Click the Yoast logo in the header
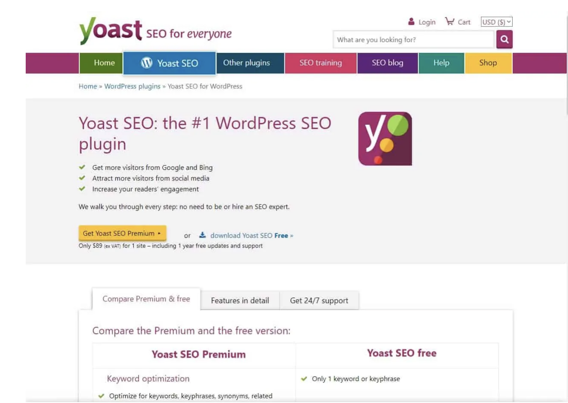 (111, 31)
